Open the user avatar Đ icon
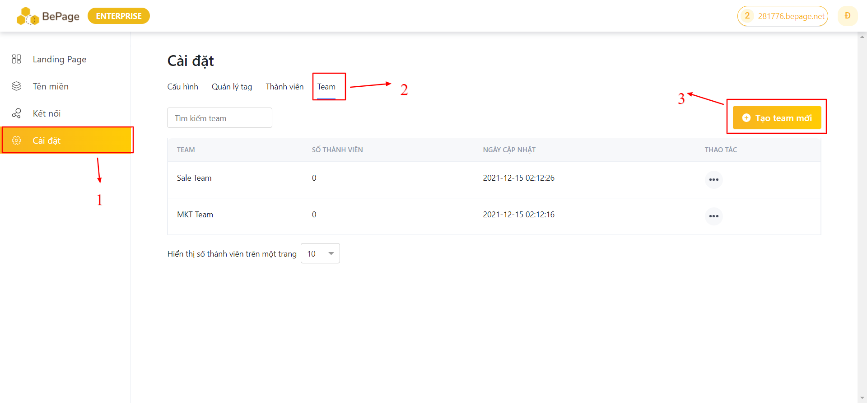Viewport: 867px width, 403px height. tap(847, 16)
